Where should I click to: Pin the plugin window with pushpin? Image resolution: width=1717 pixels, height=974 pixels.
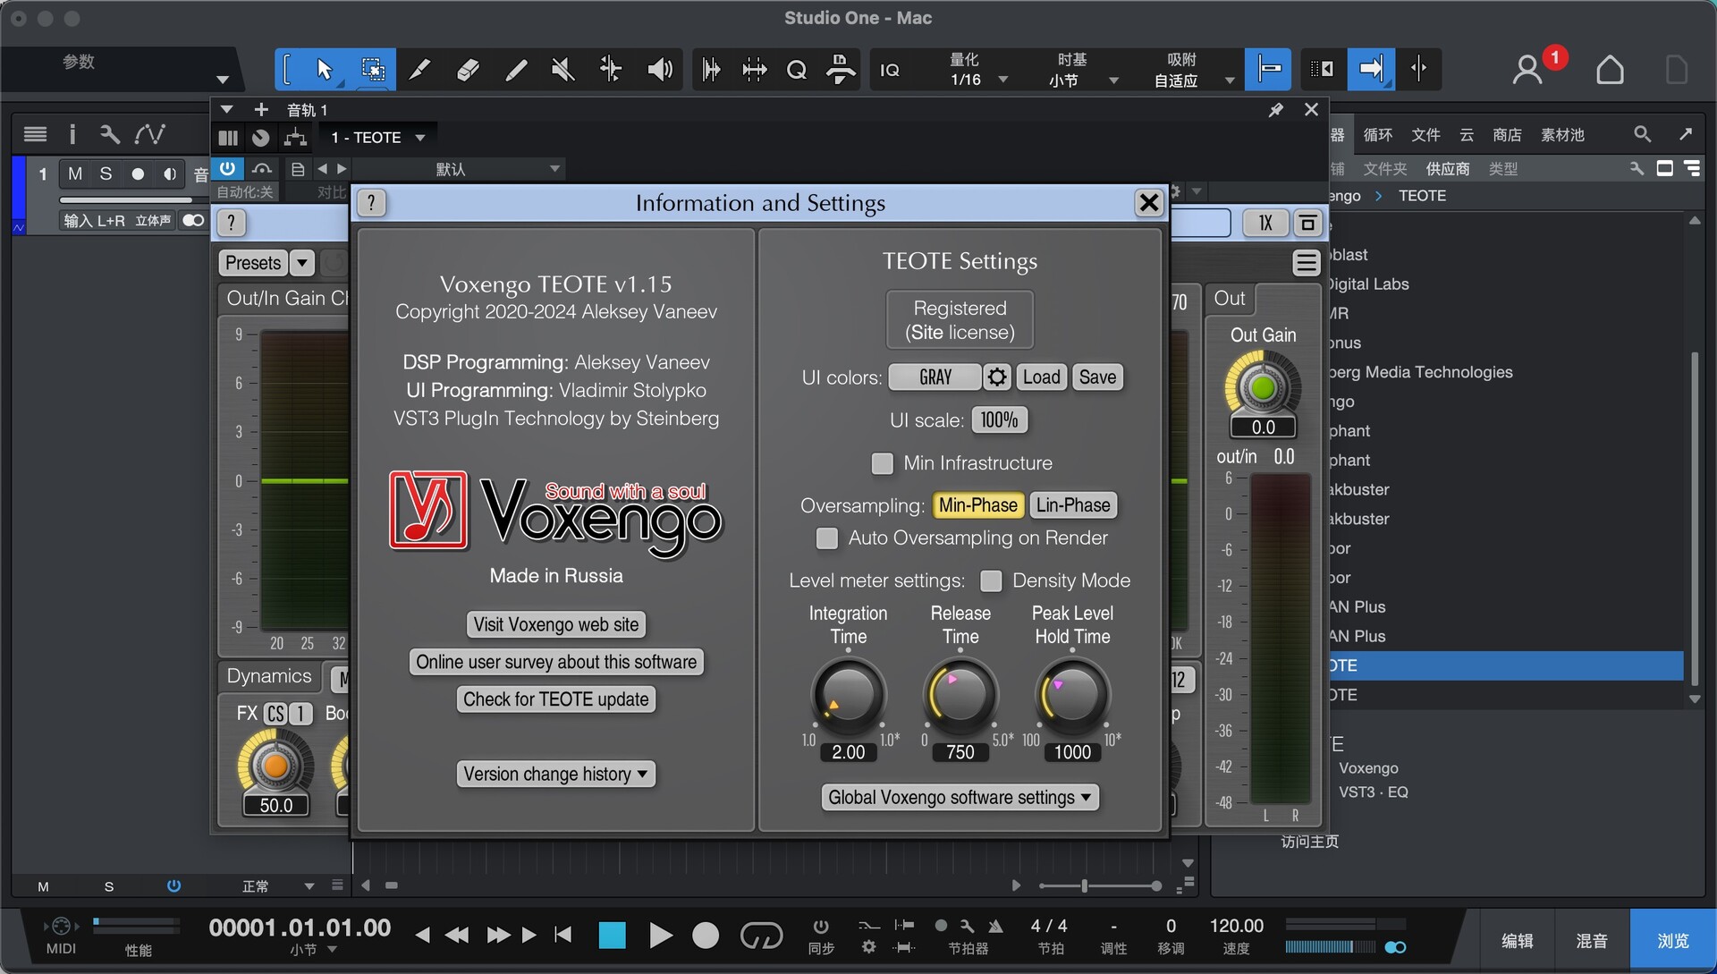pos(1275,110)
